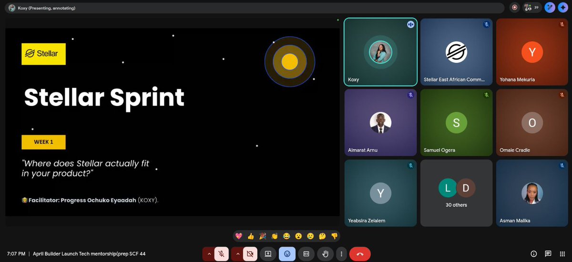Image resolution: width=572 pixels, height=262 pixels.
Task: Click muted mic icon on Stellar East African tile
Action: point(486,25)
